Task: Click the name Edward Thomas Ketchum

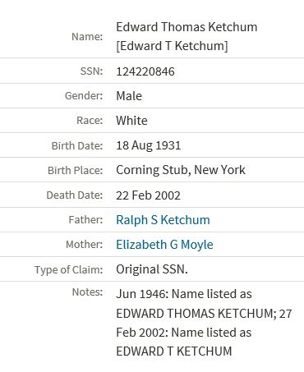Action: [x=187, y=27]
